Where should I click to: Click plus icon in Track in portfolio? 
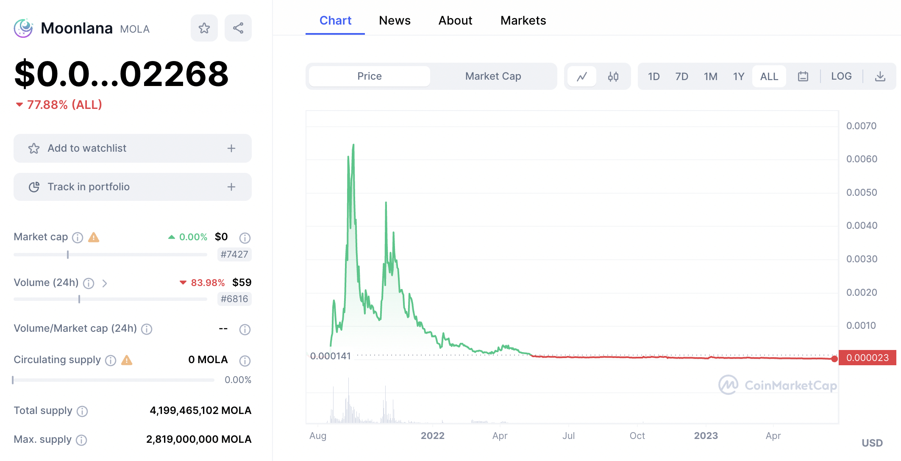pos(231,187)
